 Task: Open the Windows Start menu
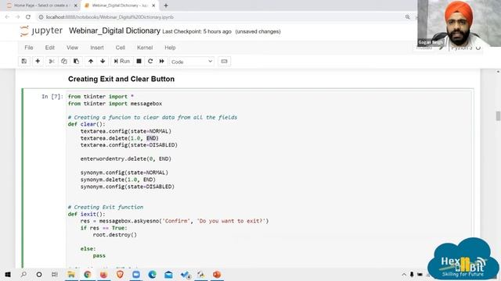pos(8,274)
